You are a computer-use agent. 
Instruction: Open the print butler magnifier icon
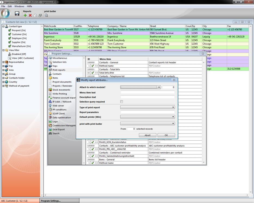pyautogui.click(x=46, y=15)
